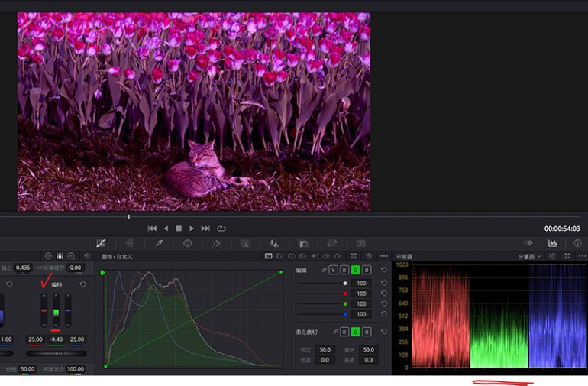This screenshot has width=588, height=386.
Task: Toggle the B channel in curve edit
Action: pyautogui.click(x=367, y=270)
